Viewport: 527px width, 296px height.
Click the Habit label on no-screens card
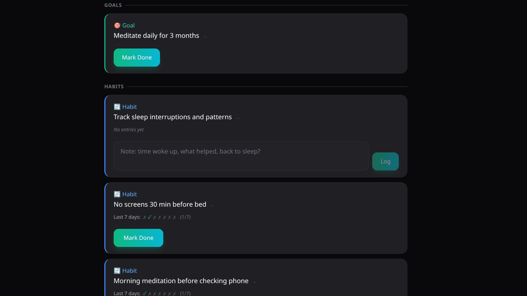tap(129, 194)
